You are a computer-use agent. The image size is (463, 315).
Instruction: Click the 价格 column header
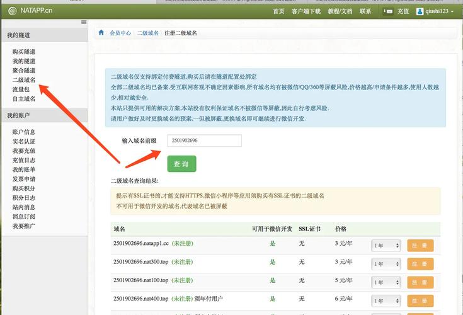pos(341,229)
